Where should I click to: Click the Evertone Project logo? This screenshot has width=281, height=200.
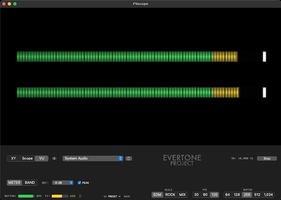tap(182, 160)
